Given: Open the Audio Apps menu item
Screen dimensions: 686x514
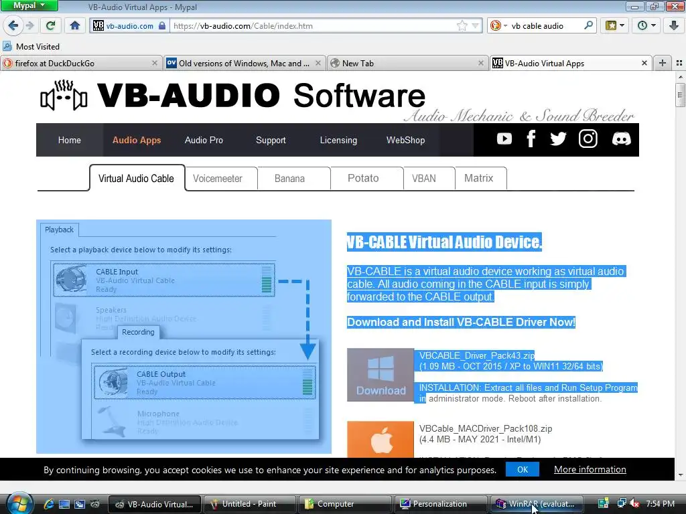Looking at the screenshot, I should pos(137,140).
